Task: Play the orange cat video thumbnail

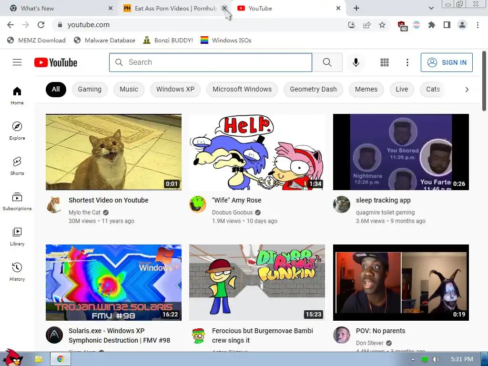Action: tap(113, 152)
